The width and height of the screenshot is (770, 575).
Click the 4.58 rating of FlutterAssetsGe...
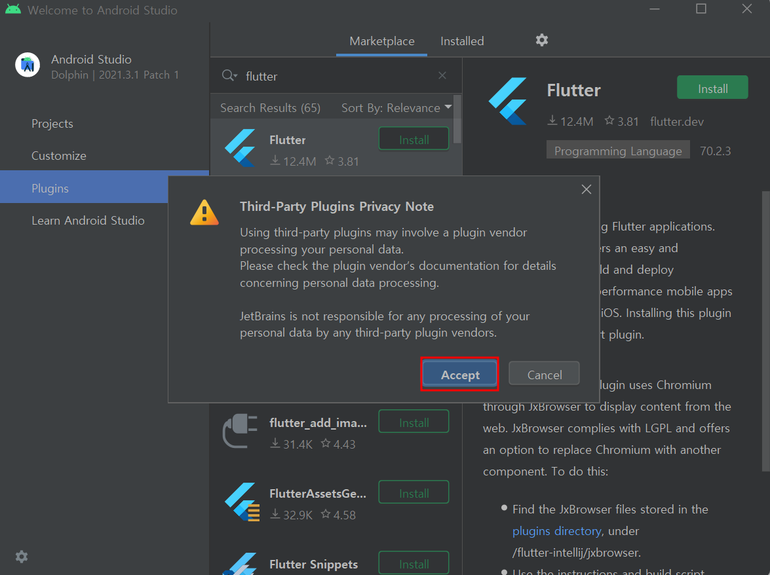pos(338,515)
